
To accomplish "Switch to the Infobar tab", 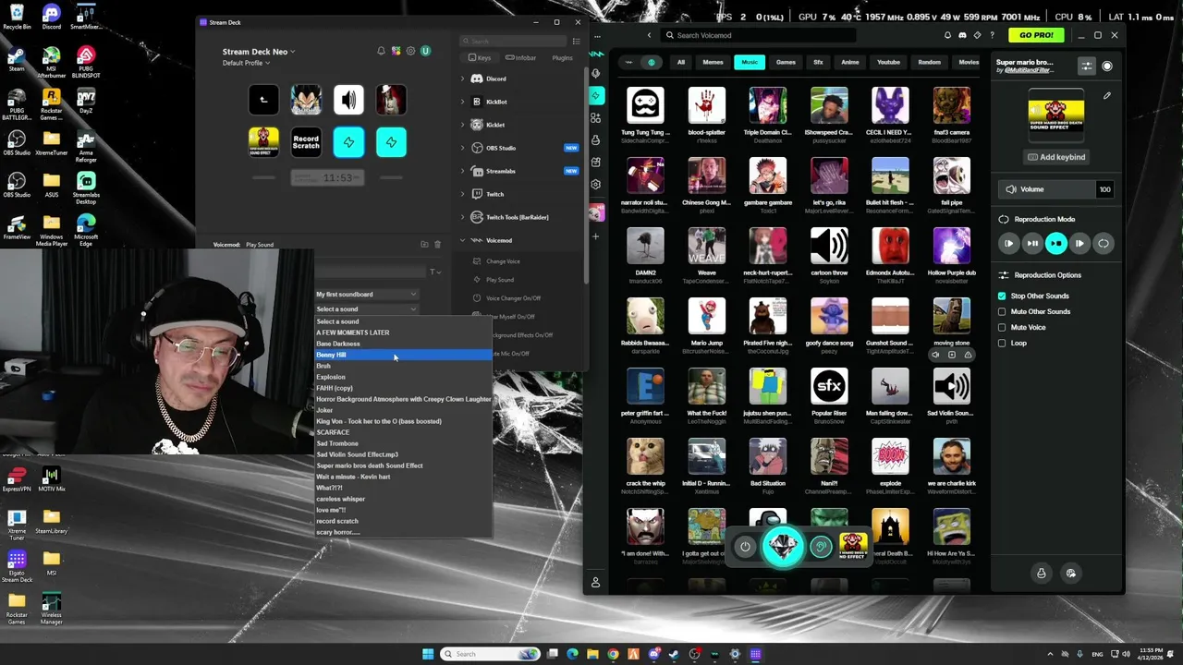I will tap(520, 58).
